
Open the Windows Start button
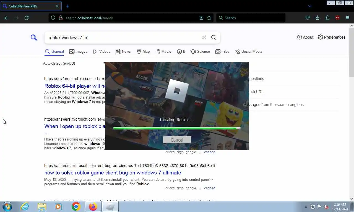click(7, 206)
